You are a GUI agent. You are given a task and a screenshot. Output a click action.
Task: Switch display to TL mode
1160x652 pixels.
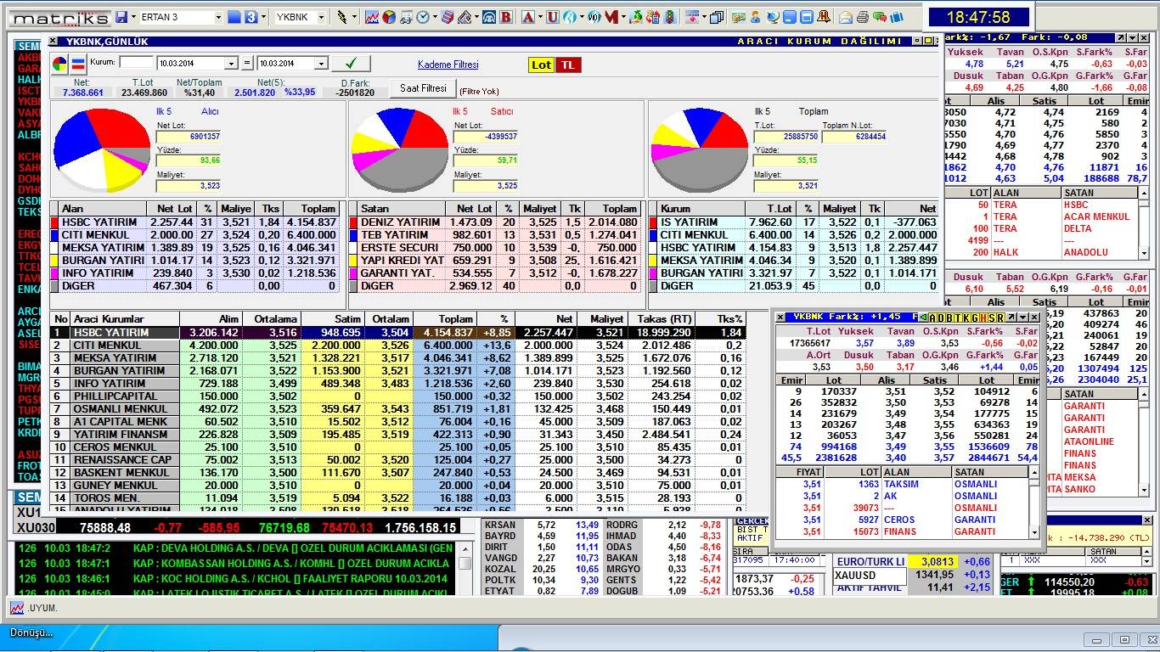click(567, 65)
